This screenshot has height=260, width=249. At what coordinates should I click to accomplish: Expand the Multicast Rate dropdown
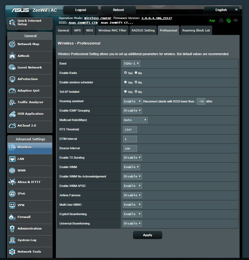pyautogui.click(x=135, y=120)
